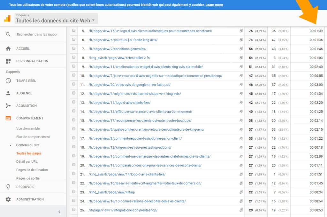Click the Accueil home icon
The width and height of the screenshot is (327, 217).
(x=8, y=49)
